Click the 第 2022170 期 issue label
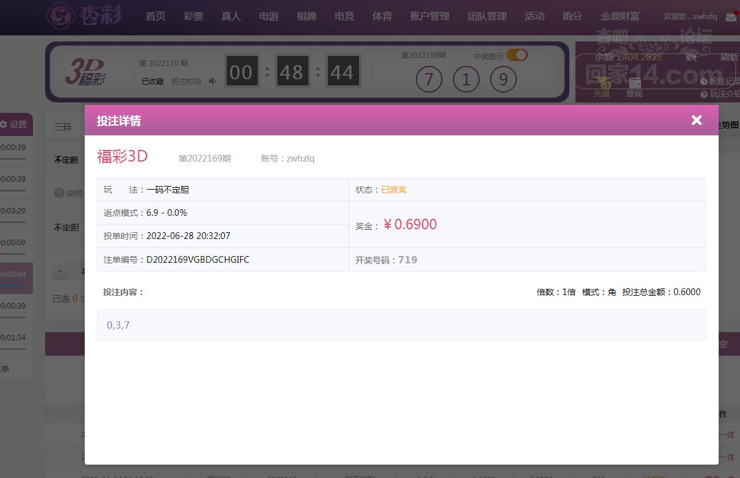The height and width of the screenshot is (478, 740). tap(163, 63)
